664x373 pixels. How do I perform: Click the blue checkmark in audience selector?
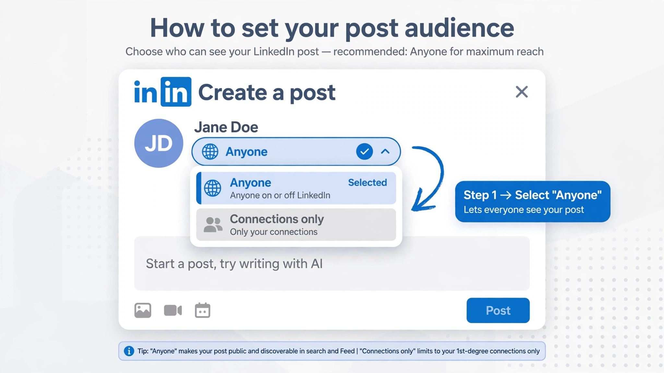pos(364,152)
